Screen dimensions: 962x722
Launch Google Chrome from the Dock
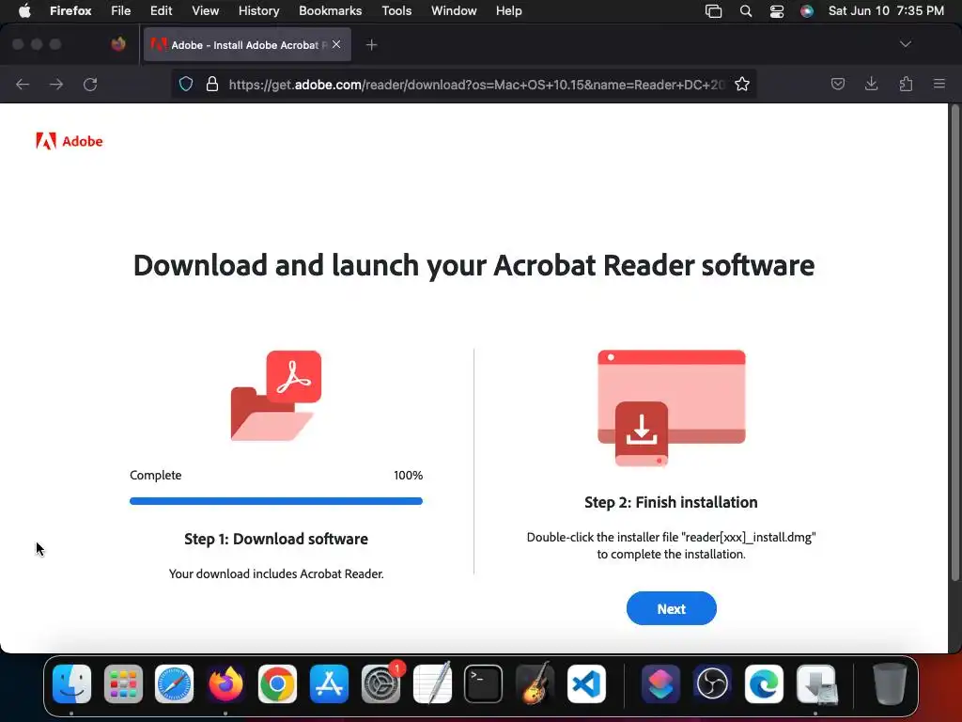point(277,684)
